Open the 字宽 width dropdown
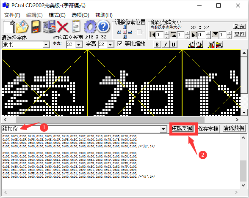 (x=78, y=45)
